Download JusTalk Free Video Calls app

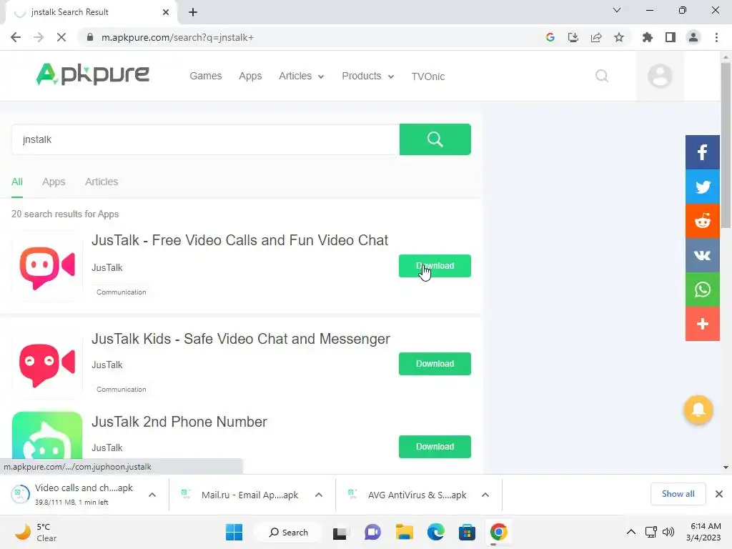(x=435, y=266)
